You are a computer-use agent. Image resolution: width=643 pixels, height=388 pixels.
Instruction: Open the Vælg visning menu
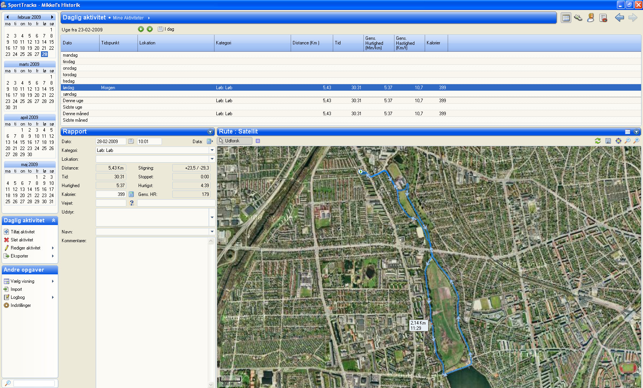23,281
